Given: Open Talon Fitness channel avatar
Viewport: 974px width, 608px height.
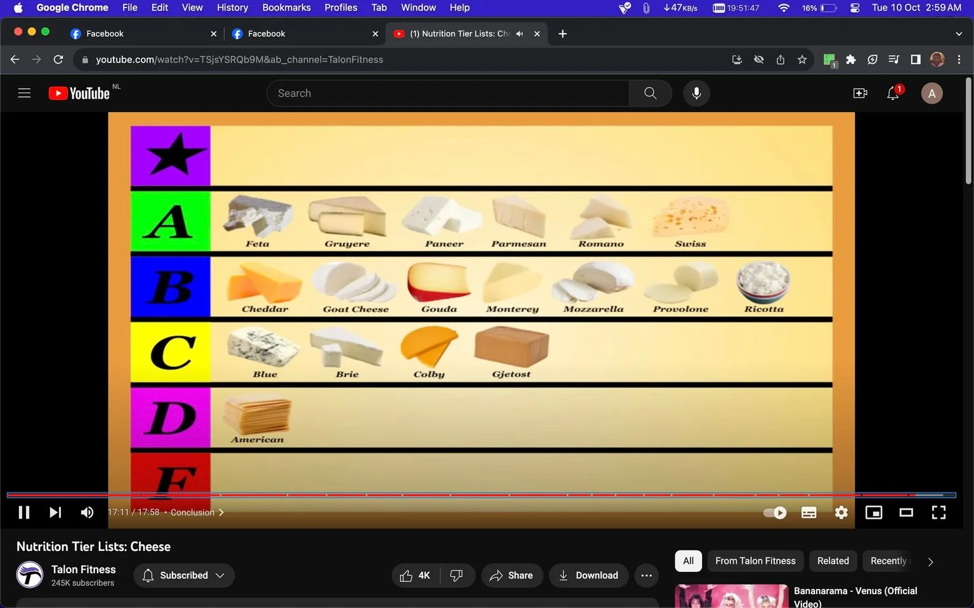Looking at the screenshot, I should click(x=29, y=575).
